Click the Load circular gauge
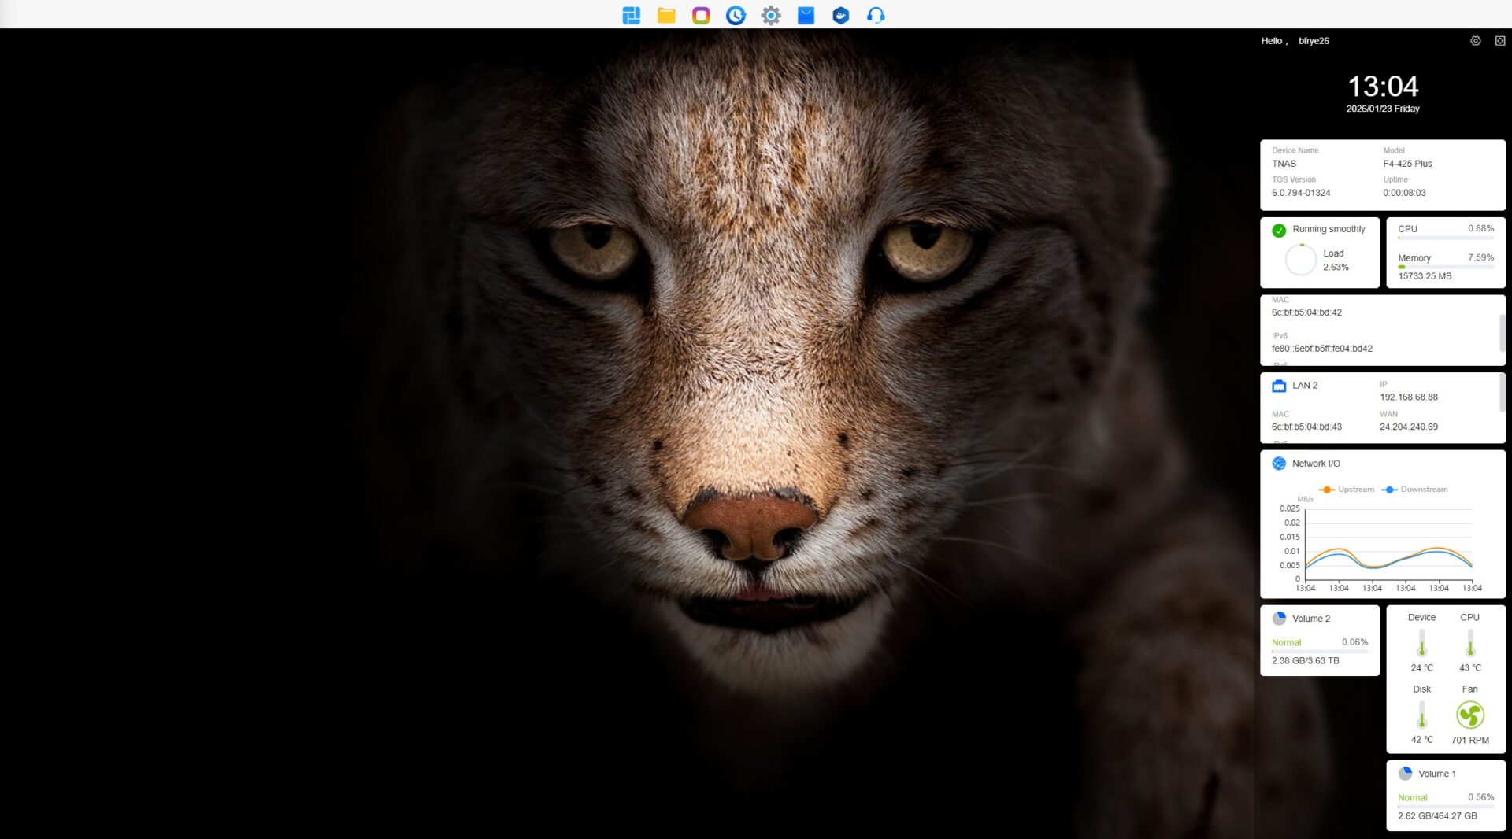Screen dimensions: 1512x839 click(1300, 260)
